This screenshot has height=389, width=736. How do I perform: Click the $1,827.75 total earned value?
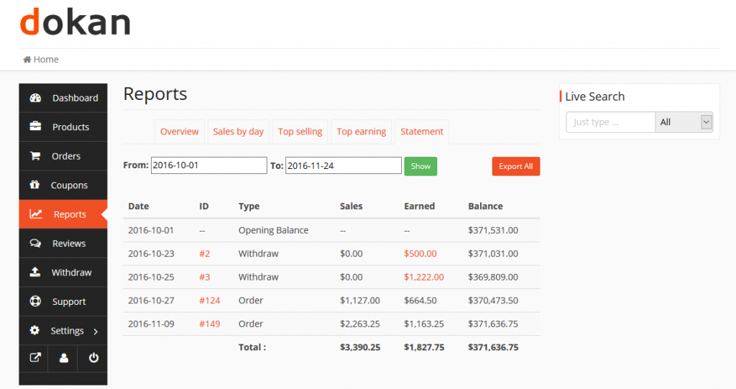point(424,348)
